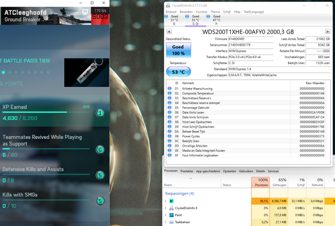Image resolution: width=335 pixels, height=226 pixels.
Task: Select drive C: D: status icon at 53 °C
Action: tap(187, 16)
